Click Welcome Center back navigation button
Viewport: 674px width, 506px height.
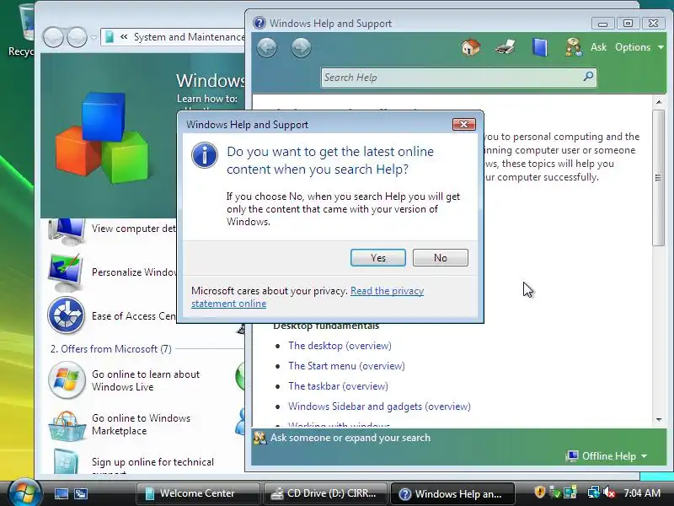(x=53, y=37)
